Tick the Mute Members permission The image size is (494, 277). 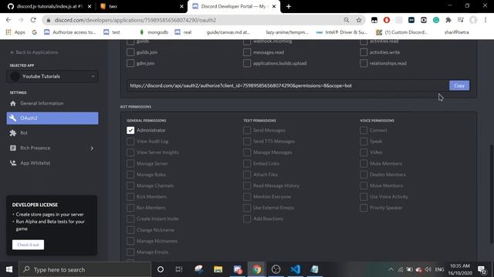pos(364,164)
